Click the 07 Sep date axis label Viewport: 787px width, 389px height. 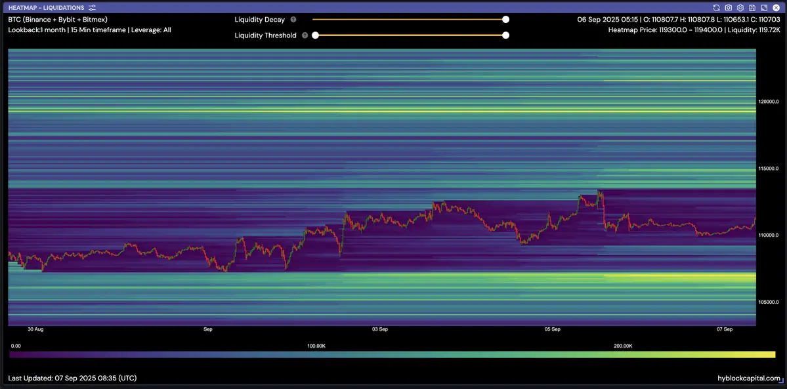[725, 330]
